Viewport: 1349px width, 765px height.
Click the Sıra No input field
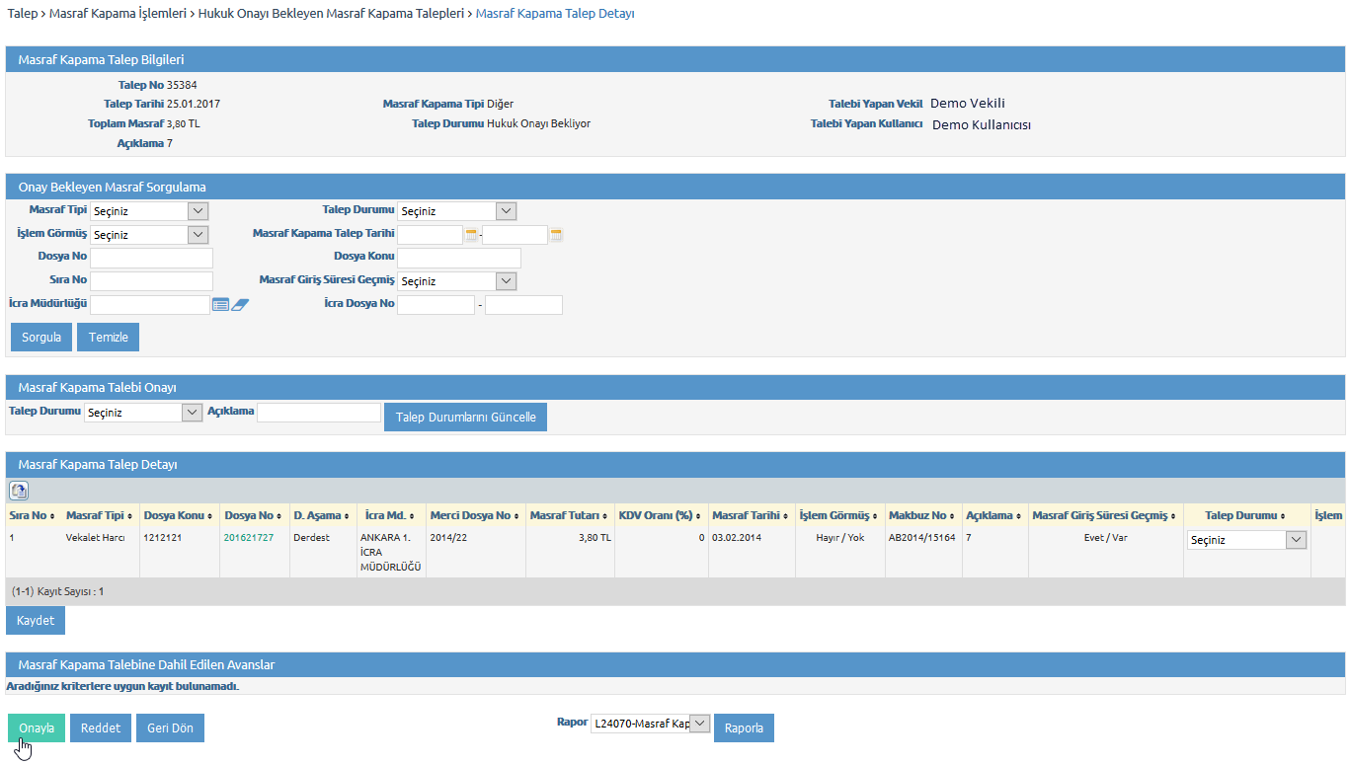151,281
